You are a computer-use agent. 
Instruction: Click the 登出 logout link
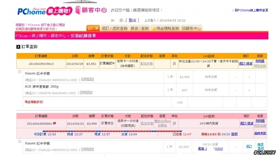(x=132, y=20)
